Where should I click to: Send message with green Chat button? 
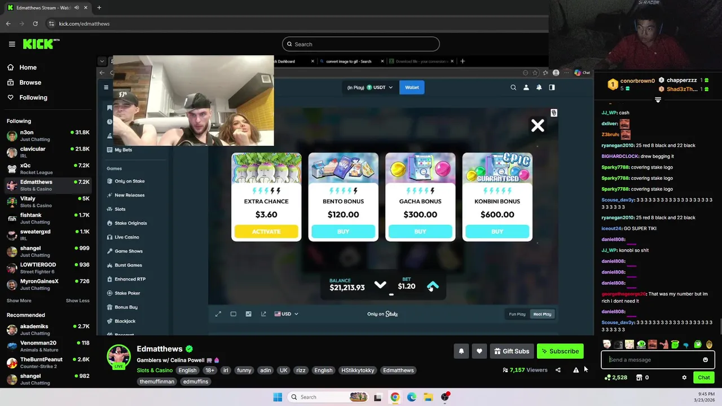(x=703, y=377)
